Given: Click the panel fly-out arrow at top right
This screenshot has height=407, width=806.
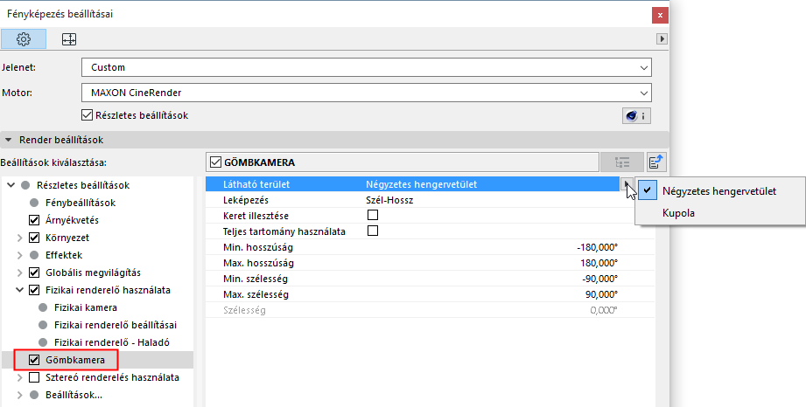Looking at the screenshot, I should [x=662, y=38].
